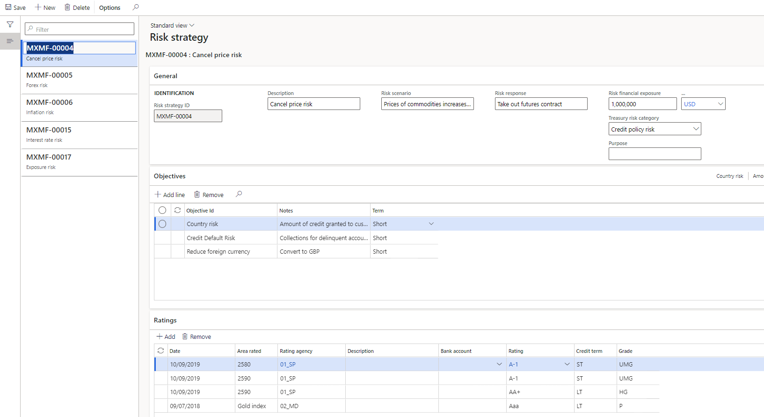The height and width of the screenshot is (417, 764).
Task: Click Add line in Objectives
Action: [x=170, y=195]
